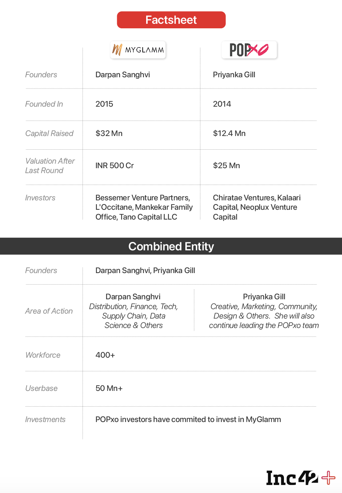This screenshot has width=342, height=493.
Task: Select the $25 Mn valuation
Action: pyautogui.click(x=227, y=166)
